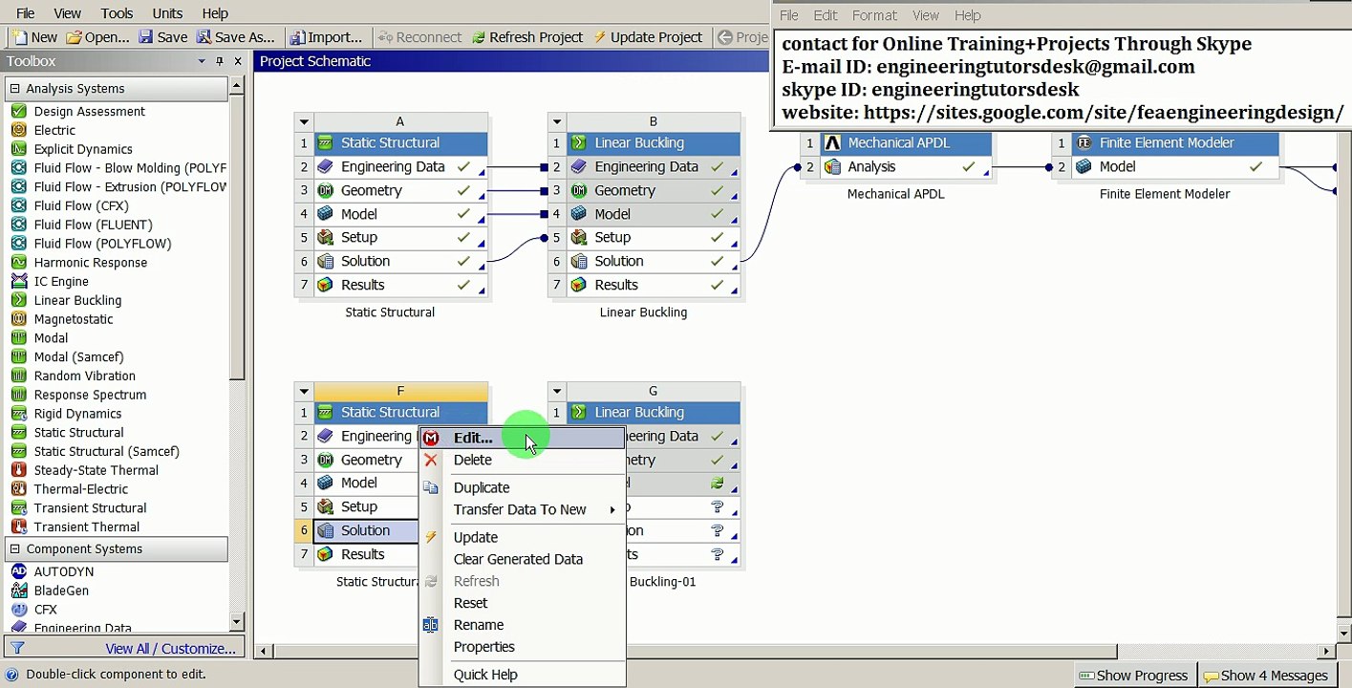The width and height of the screenshot is (1352, 688).
Task: Click Geometry cell icon in system A
Action: (325, 190)
